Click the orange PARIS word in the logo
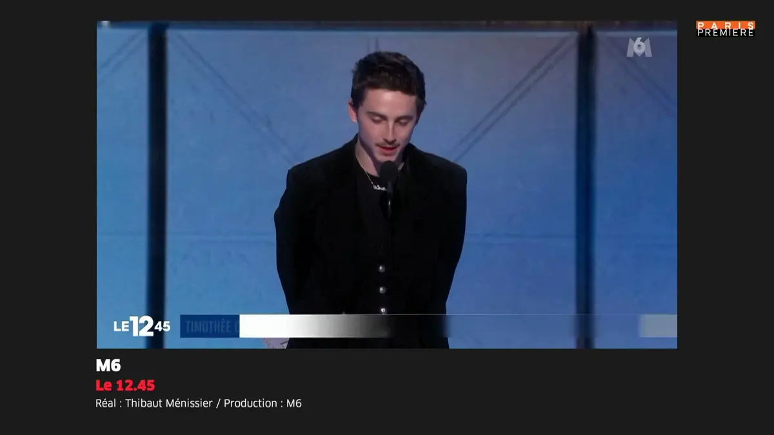774x435 pixels. [x=725, y=24]
